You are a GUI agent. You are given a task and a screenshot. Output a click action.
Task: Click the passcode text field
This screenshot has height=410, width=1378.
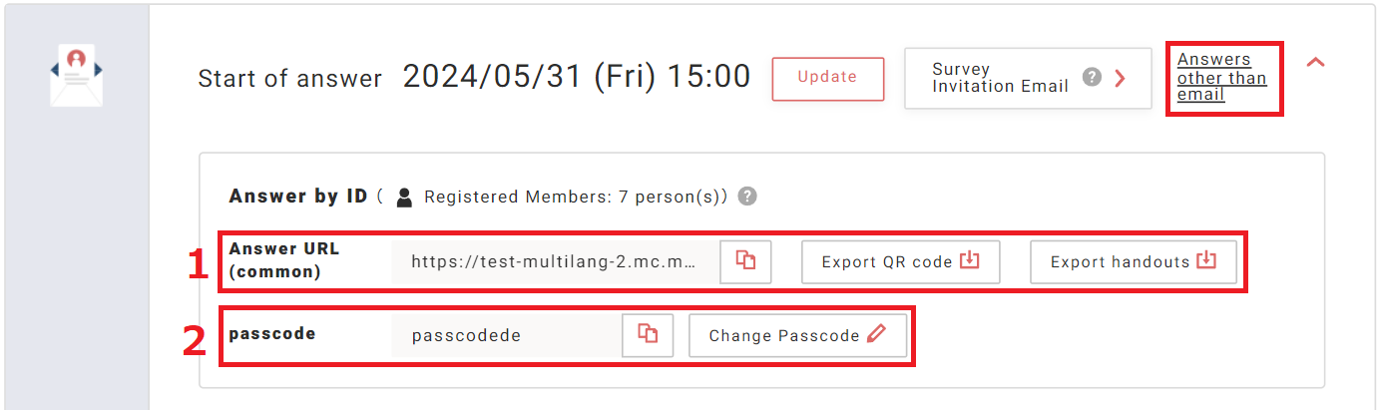click(x=504, y=336)
